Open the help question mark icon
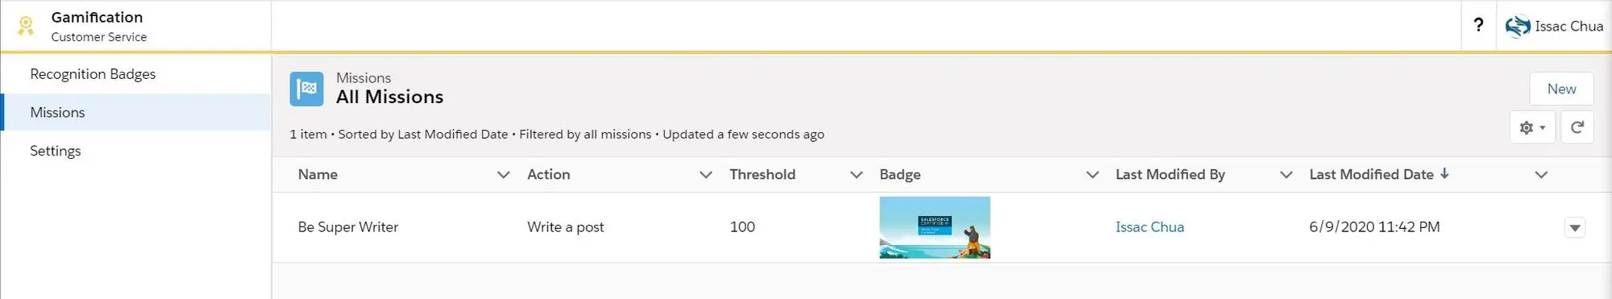Image resolution: width=1612 pixels, height=299 pixels. pyautogui.click(x=1478, y=25)
